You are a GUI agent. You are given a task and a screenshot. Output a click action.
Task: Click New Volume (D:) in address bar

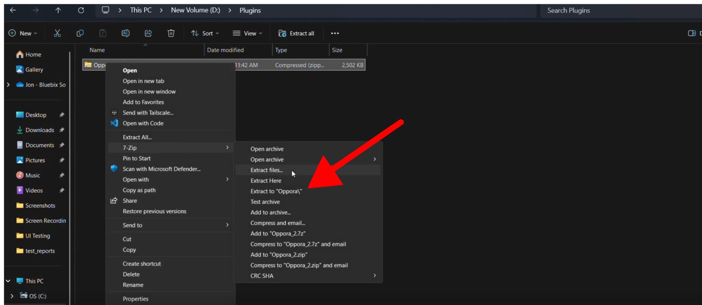tap(196, 10)
